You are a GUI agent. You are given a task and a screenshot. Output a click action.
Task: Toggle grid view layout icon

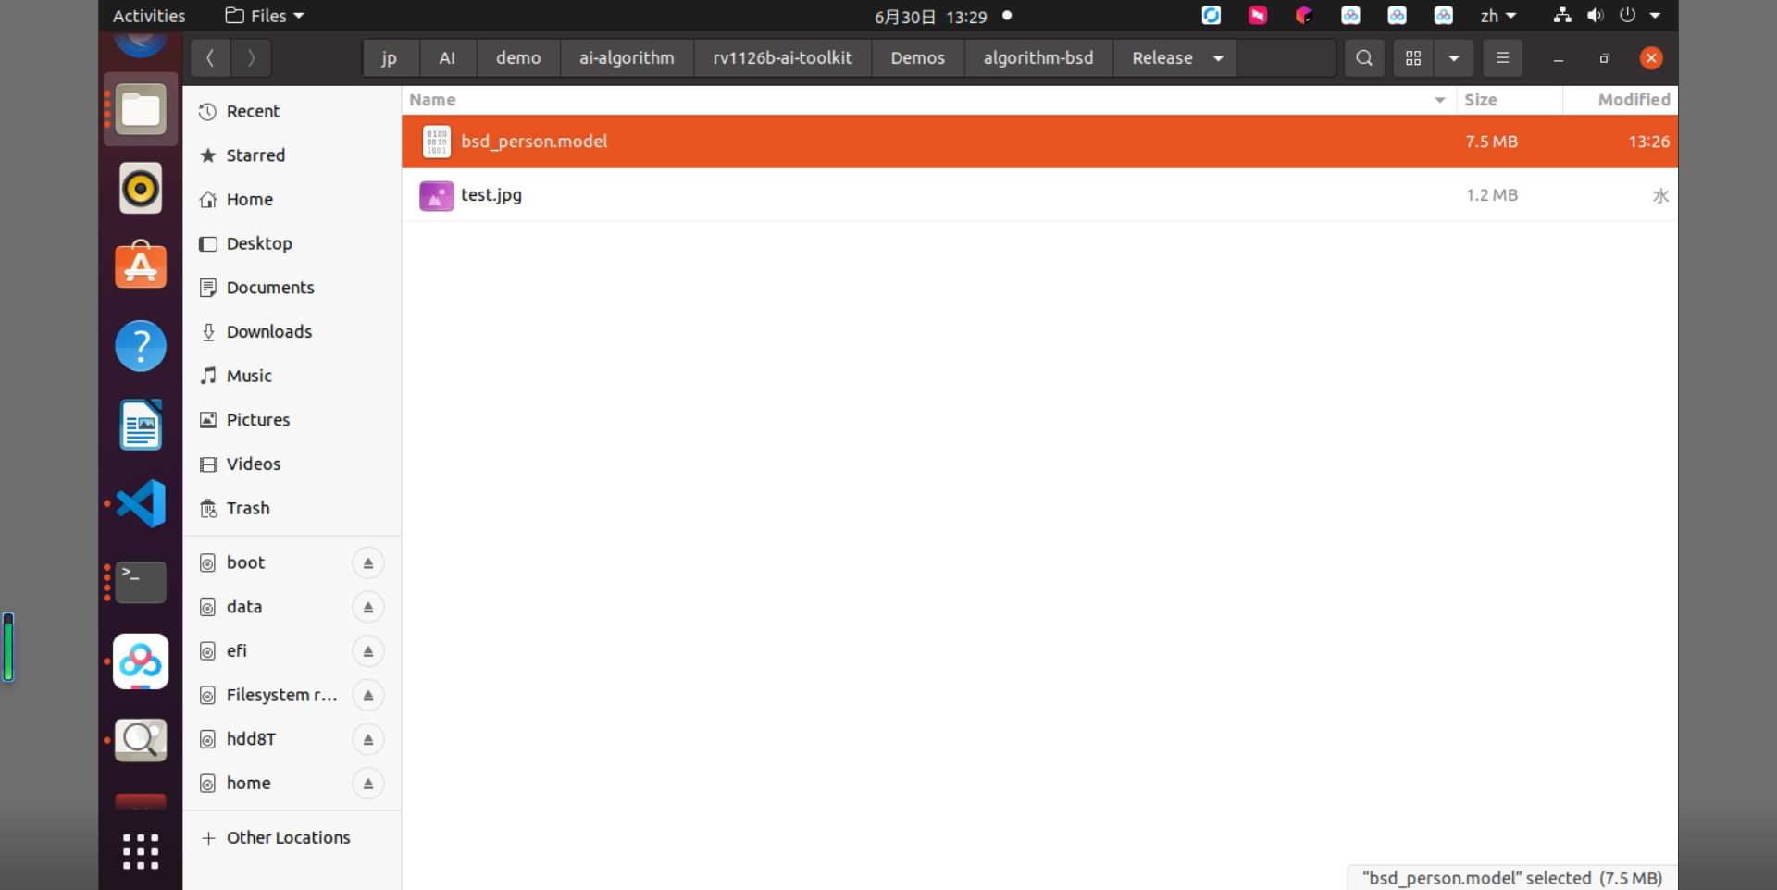1413,58
